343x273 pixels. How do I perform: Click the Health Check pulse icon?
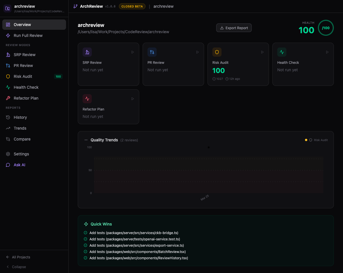[282, 52]
